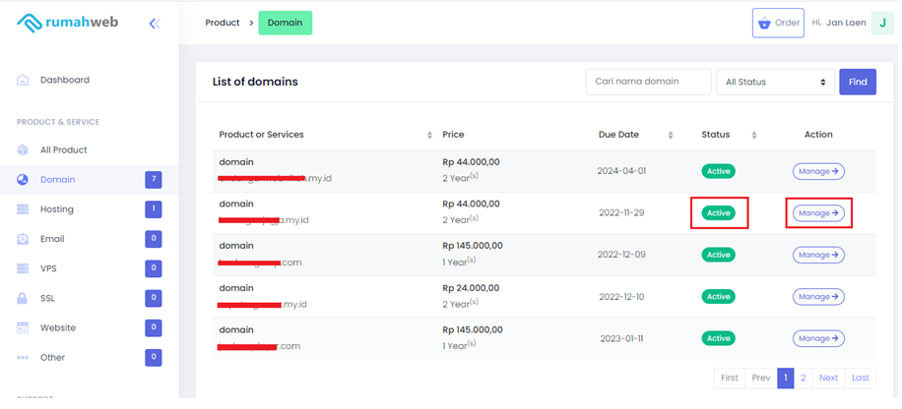Select Website in sidebar
The height and width of the screenshot is (409, 902).
pos(58,328)
